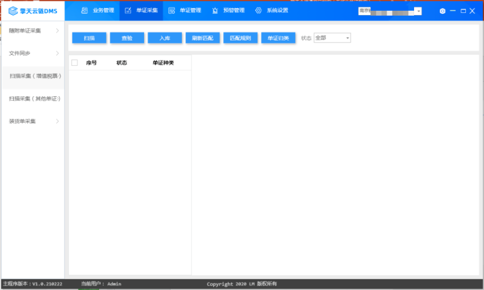Click the Copyright 2020 LM 版权所有 text

[241, 284]
